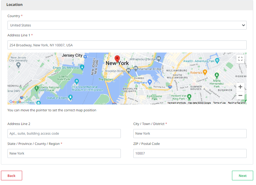Click into the Address Line 2 field

tap(64, 134)
